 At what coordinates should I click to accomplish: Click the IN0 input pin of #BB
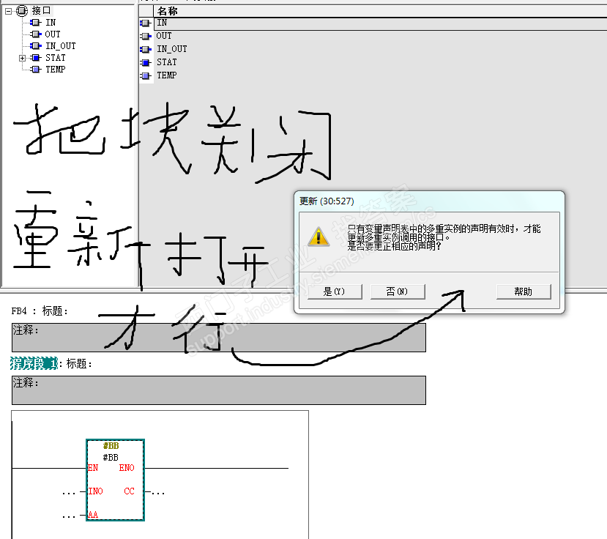click(x=96, y=491)
